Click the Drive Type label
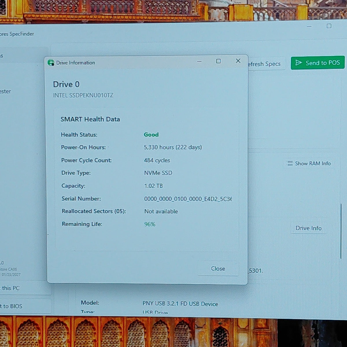The image size is (347, 347). coord(76,173)
